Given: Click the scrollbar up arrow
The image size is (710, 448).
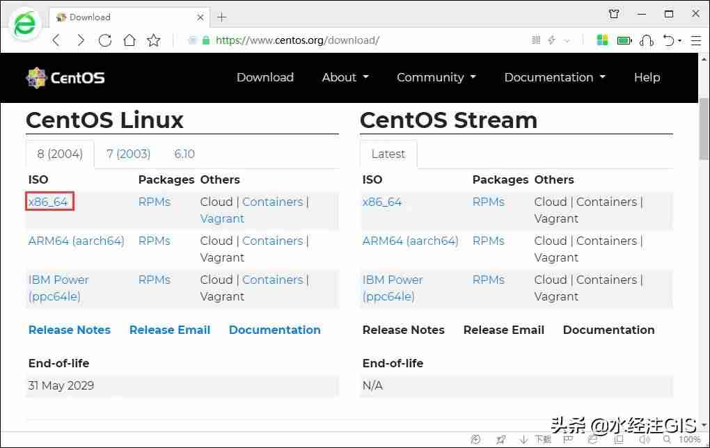Looking at the screenshot, I should click(x=704, y=59).
